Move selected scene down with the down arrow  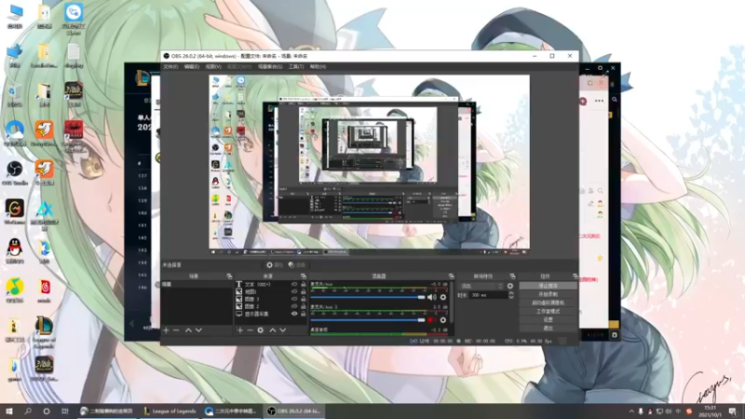tap(198, 330)
